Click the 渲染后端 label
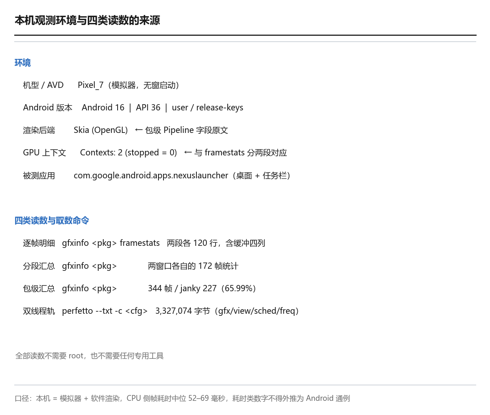Image resolution: width=490 pixels, height=415 pixels. pyautogui.click(x=39, y=130)
